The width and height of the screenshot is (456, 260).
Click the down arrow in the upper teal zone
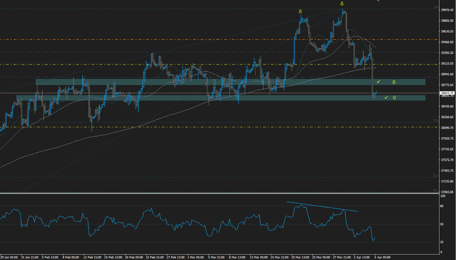(394, 82)
